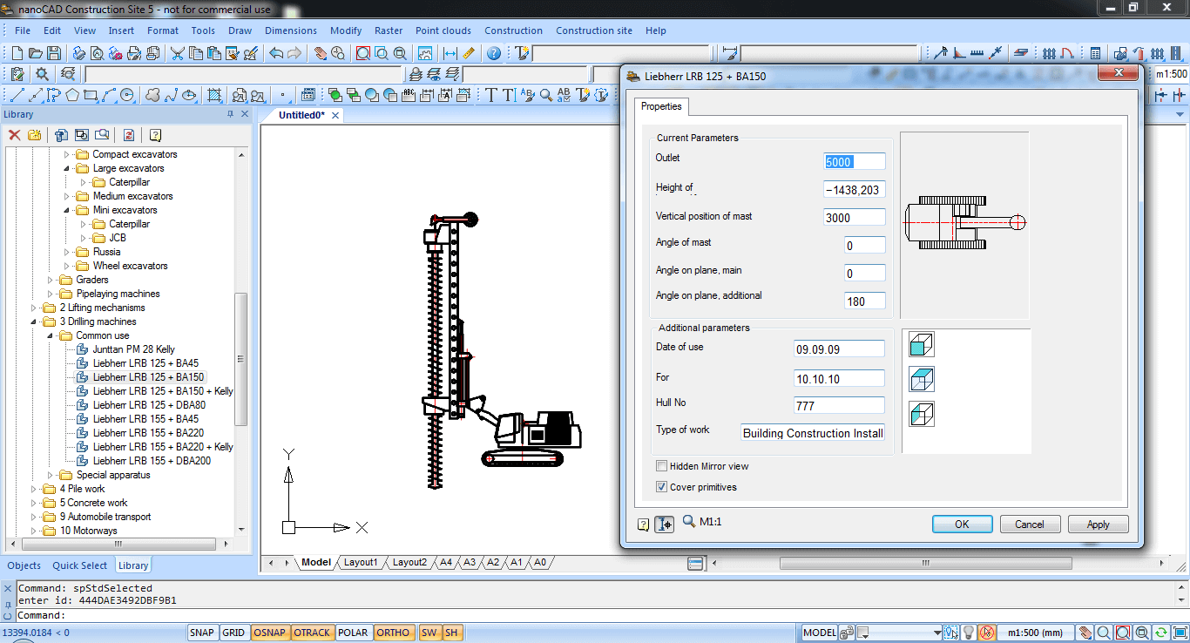This screenshot has width=1190, height=643.
Task: Click the MODEL button in status bar
Action: click(819, 633)
